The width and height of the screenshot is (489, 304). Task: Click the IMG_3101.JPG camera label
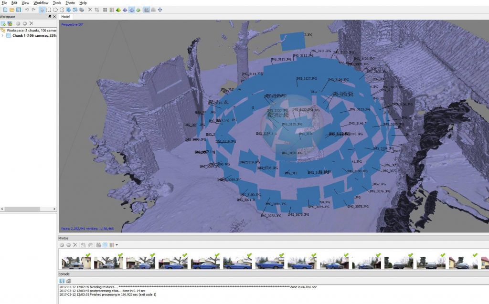pyautogui.click(x=276, y=204)
